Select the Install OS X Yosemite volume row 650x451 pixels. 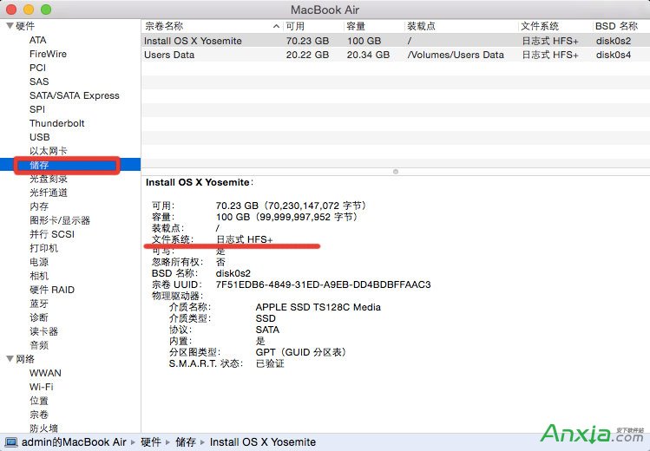[396, 41]
